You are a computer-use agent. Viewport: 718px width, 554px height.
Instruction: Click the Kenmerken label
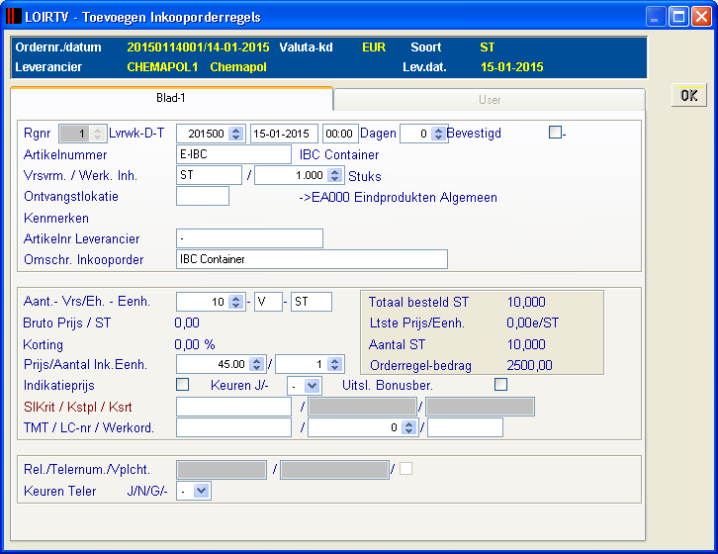click(x=55, y=218)
